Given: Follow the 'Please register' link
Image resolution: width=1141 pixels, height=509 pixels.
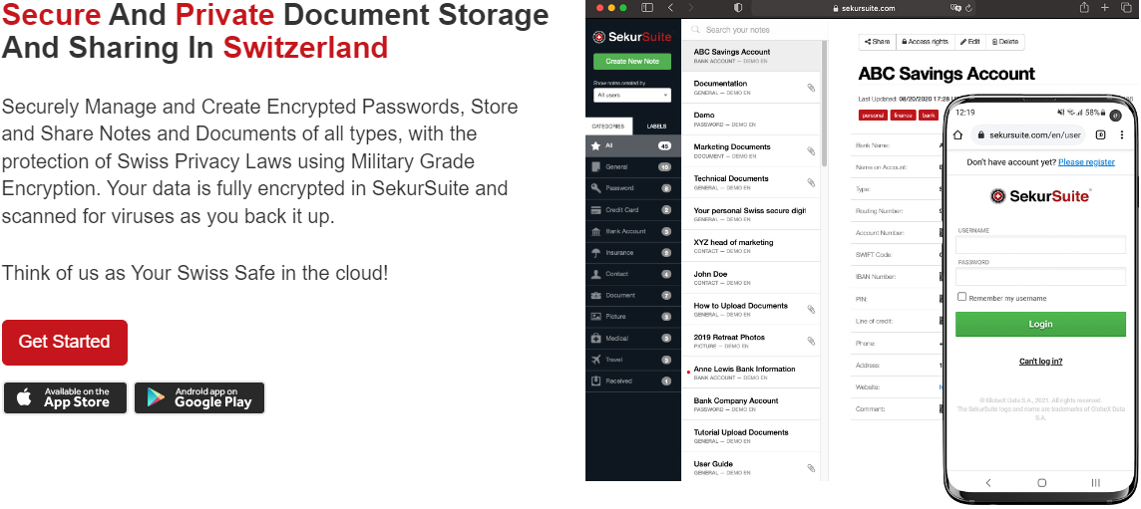Looking at the screenshot, I should [1086, 162].
